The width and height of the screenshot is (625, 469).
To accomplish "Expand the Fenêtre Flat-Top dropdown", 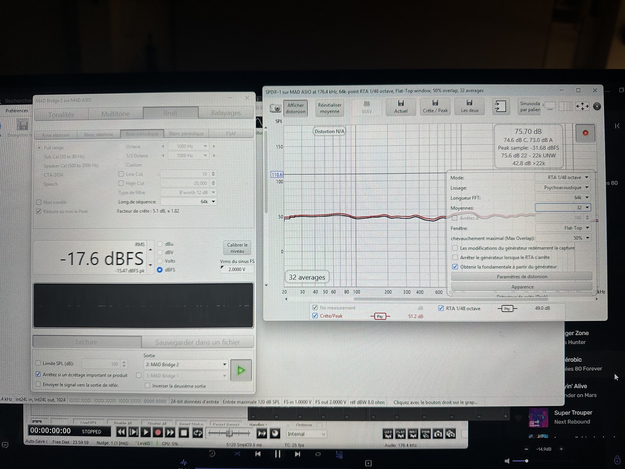I will 563,228.
